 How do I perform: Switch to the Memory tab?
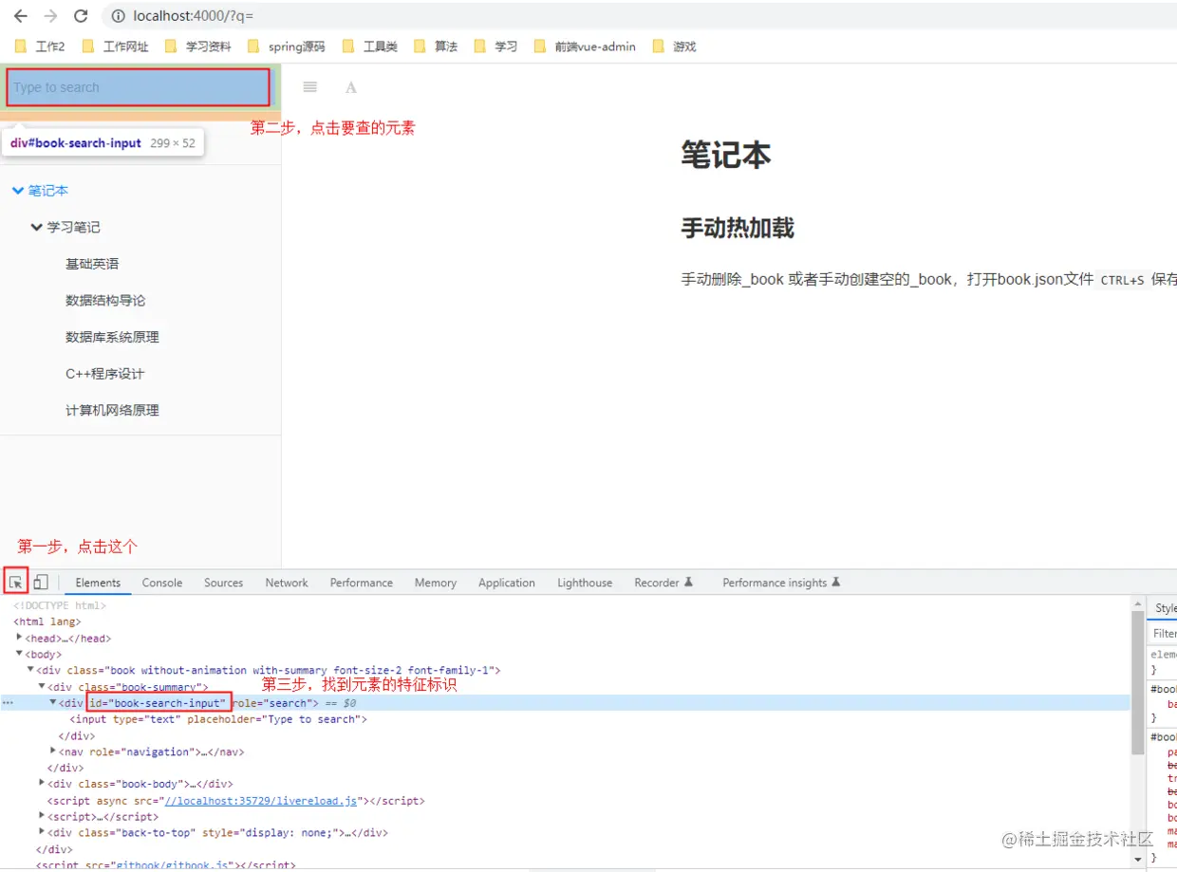[436, 583]
